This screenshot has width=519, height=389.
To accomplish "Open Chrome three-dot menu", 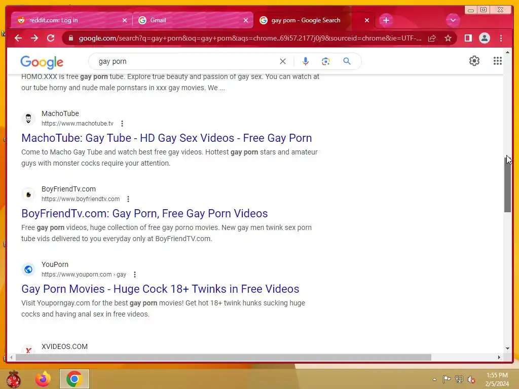I will click(501, 38).
